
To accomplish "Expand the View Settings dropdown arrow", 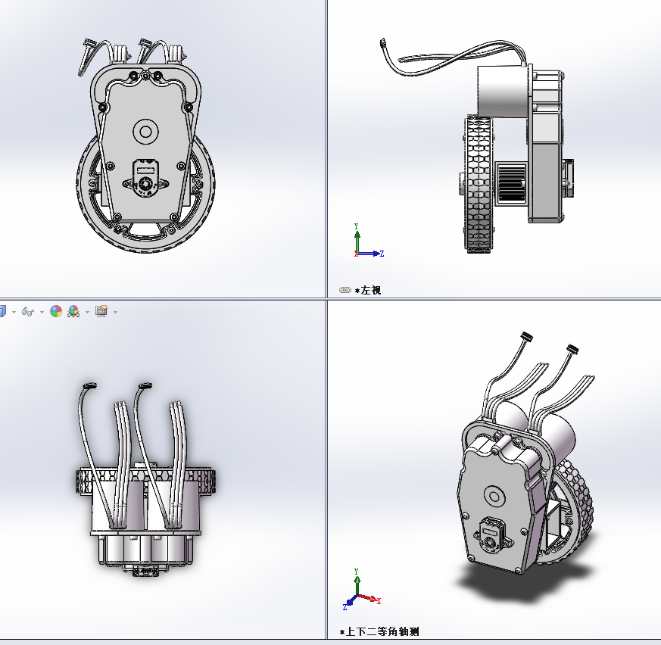I will [x=116, y=312].
